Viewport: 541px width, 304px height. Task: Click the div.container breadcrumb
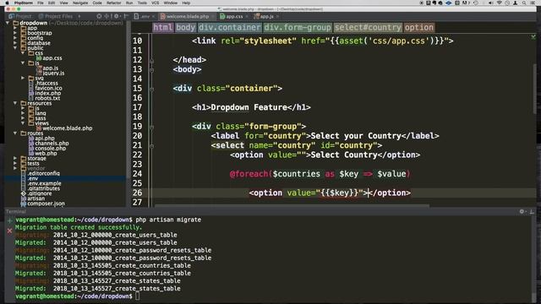coord(229,27)
